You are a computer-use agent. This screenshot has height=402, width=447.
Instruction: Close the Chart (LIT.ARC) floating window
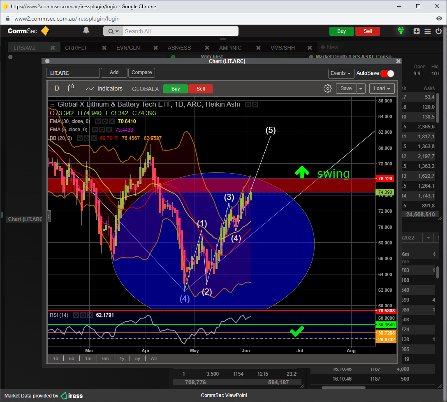tap(398, 61)
